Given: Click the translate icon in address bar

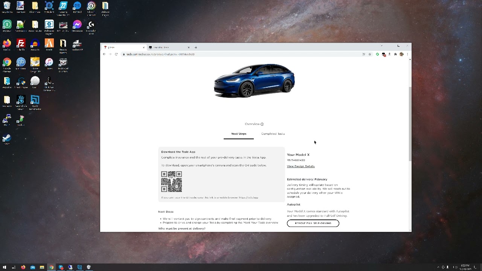Looking at the screenshot, I should (x=364, y=54).
